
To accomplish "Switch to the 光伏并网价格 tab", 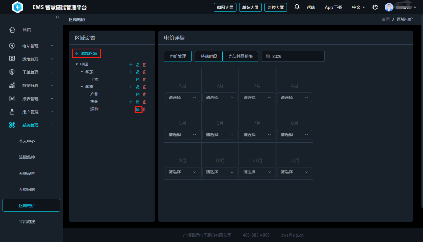I will pyautogui.click(x=240, y=56).
